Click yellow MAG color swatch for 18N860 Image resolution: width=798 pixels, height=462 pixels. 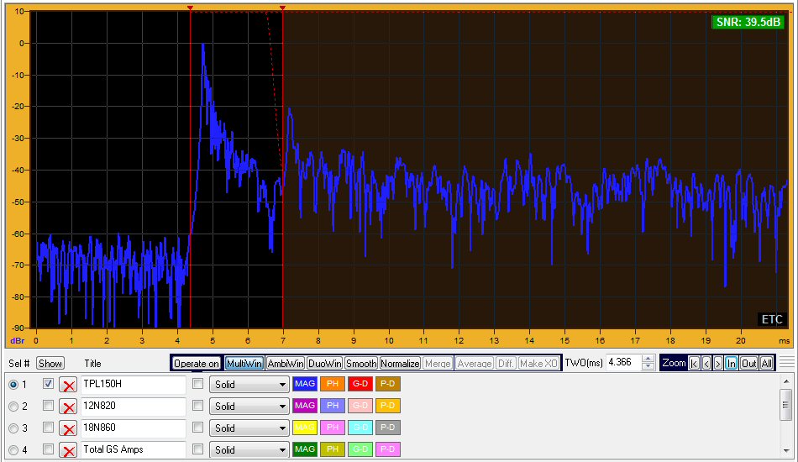[305, 428]
